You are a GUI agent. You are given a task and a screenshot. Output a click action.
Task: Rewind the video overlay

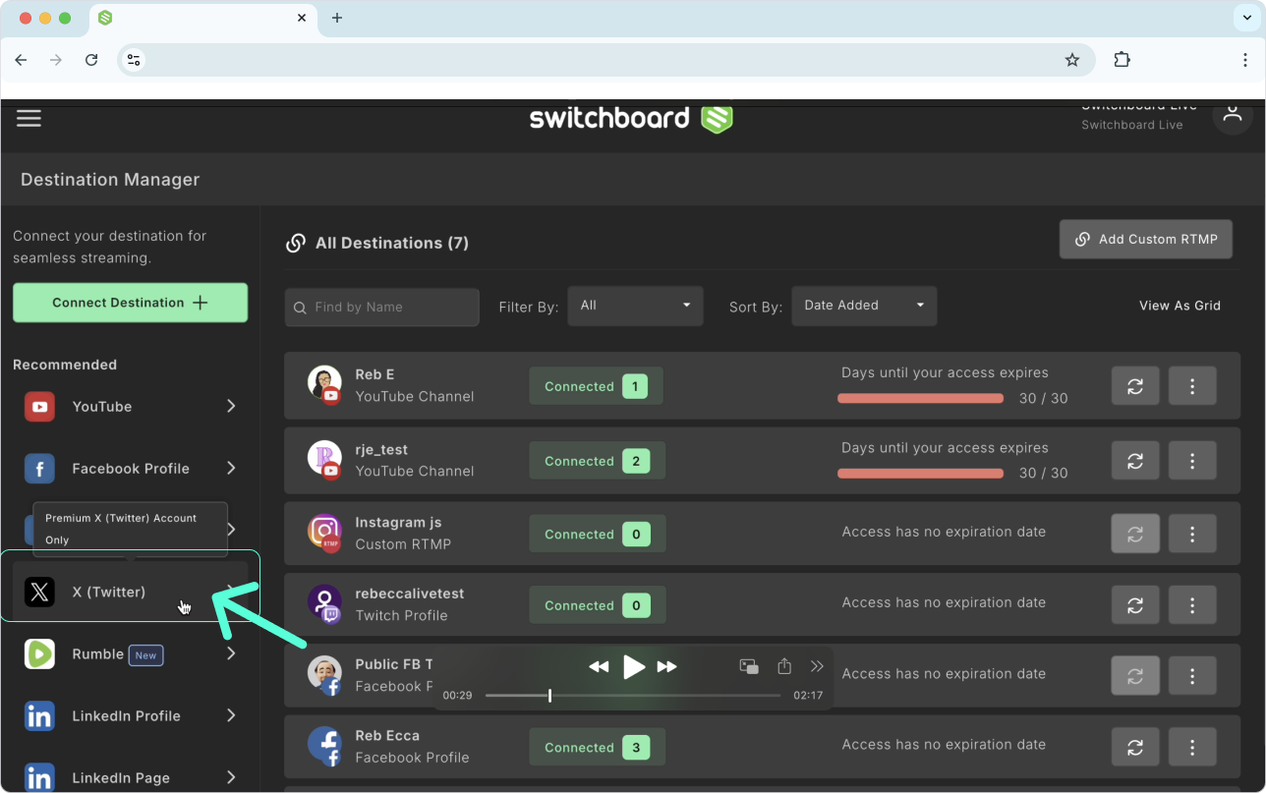599,667
